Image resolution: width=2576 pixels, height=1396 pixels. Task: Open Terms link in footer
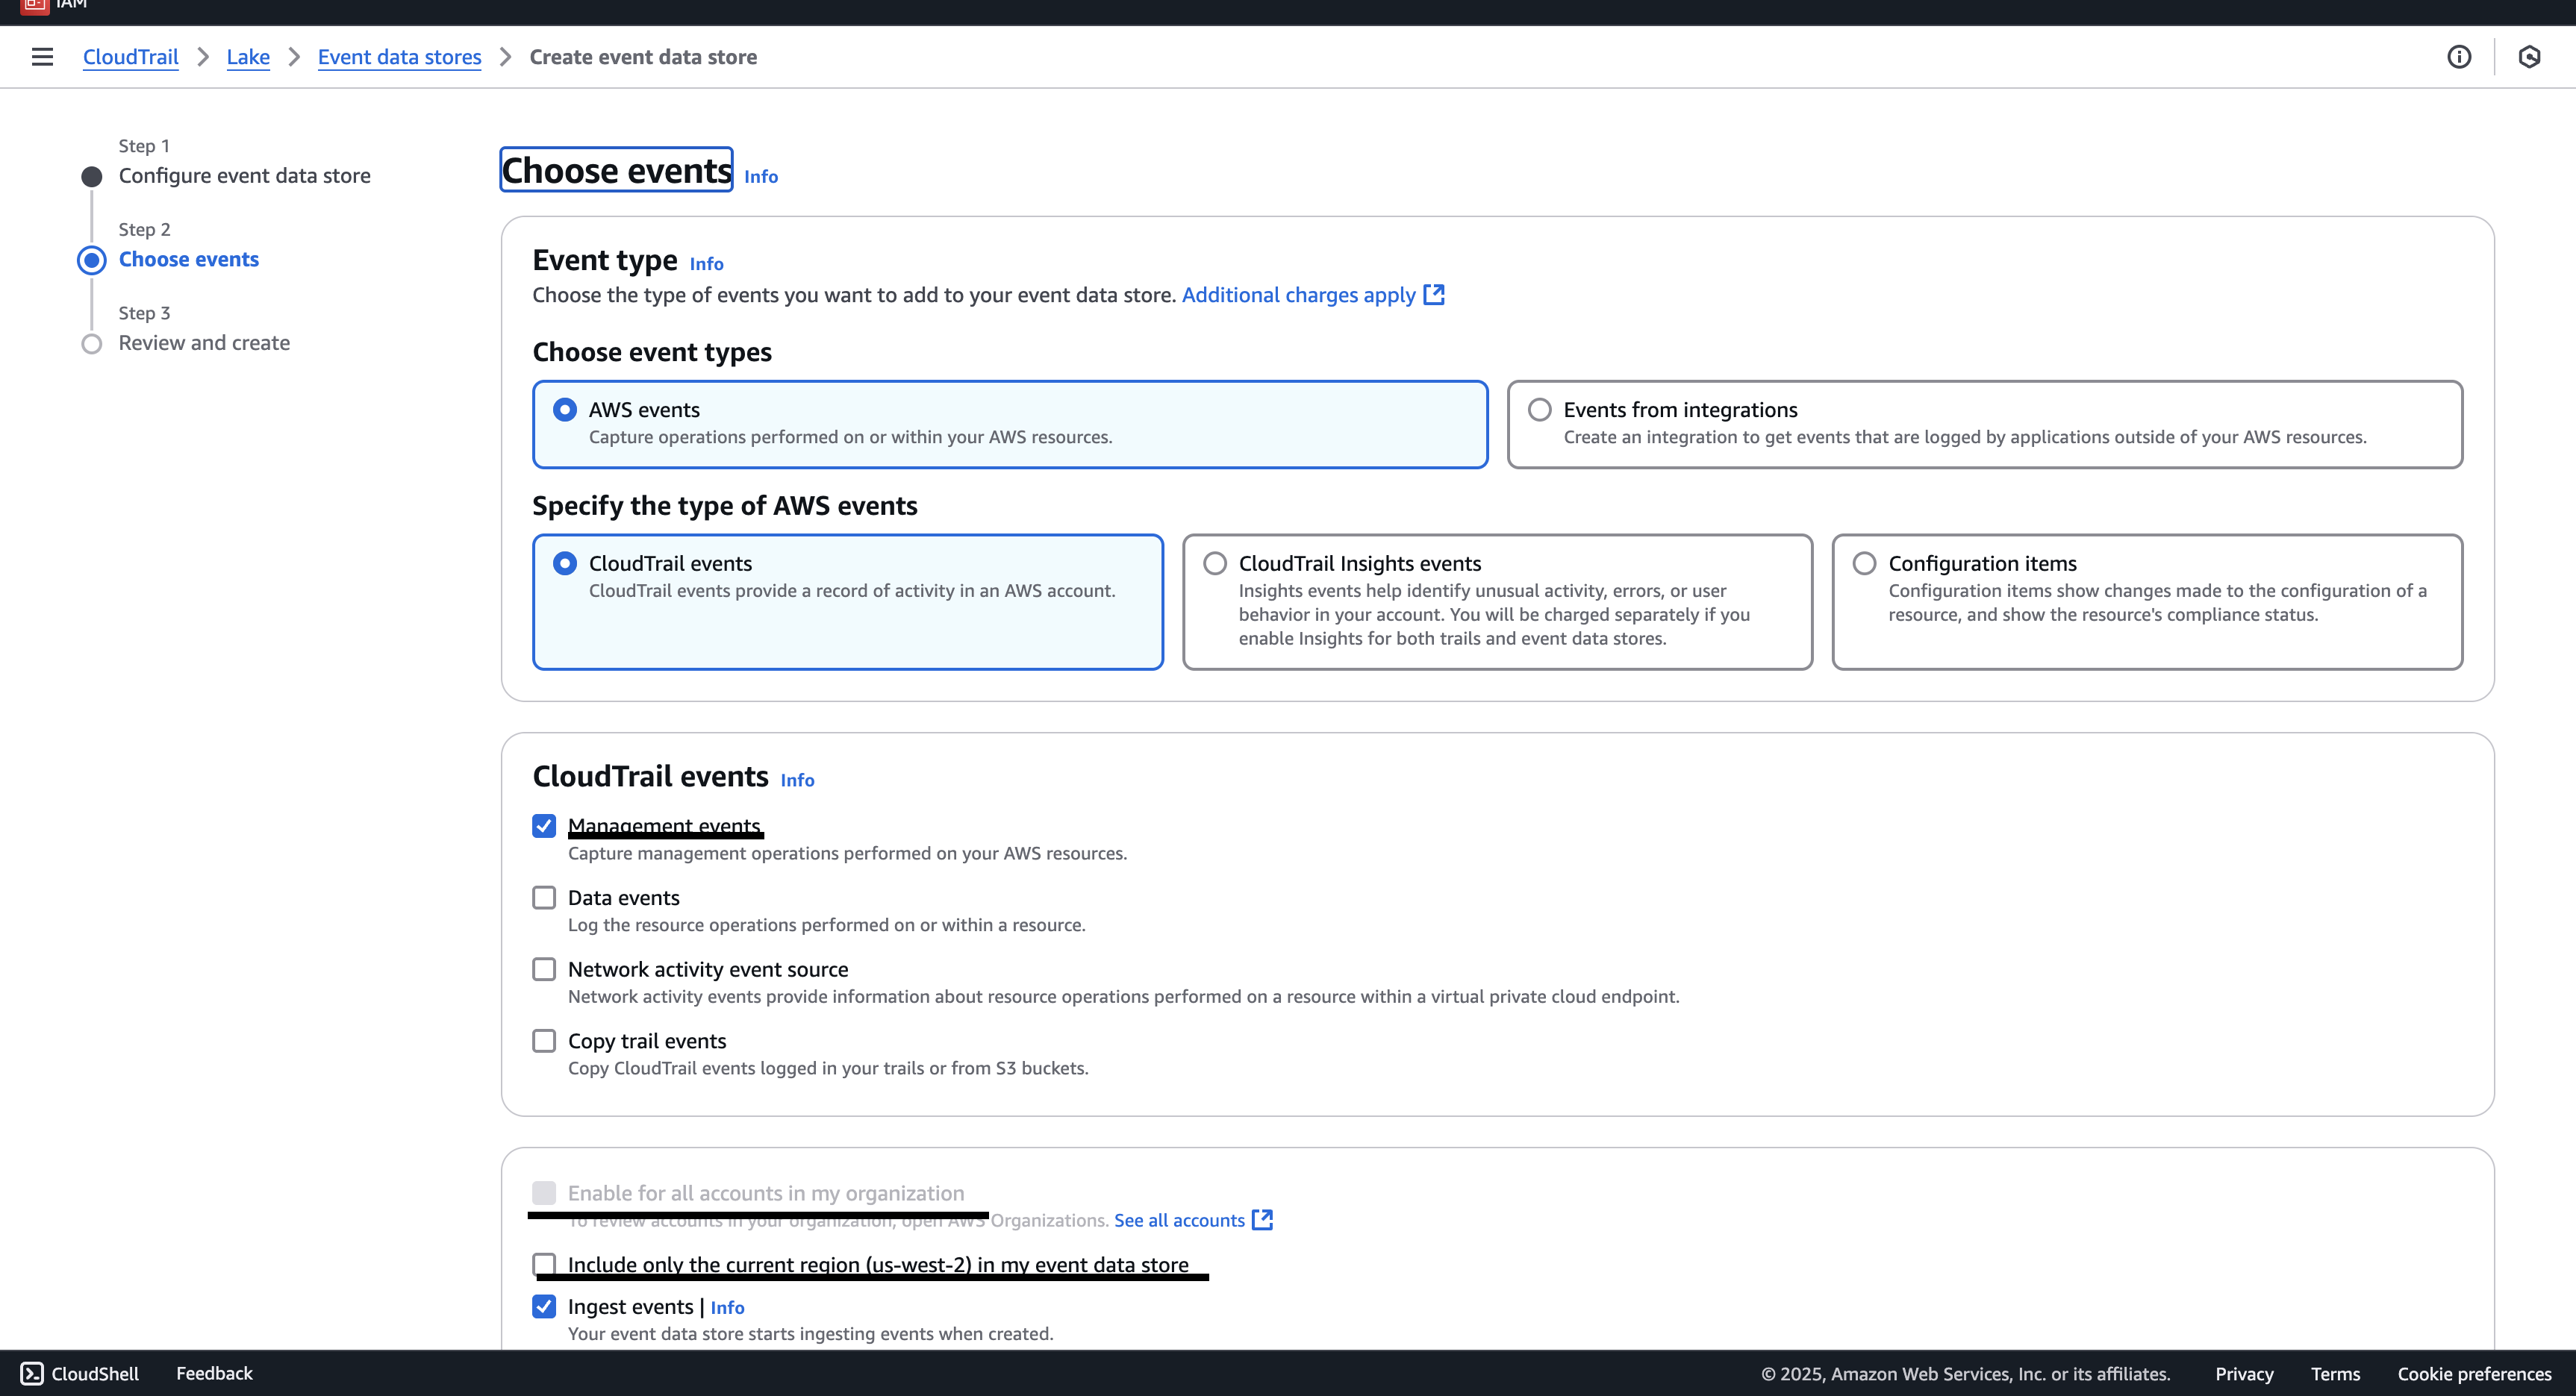(2335, 1374)
